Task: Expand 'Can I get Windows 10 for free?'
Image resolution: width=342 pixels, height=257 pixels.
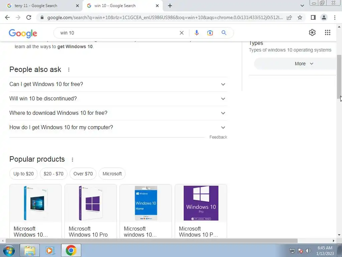Action: pos(118,84)
